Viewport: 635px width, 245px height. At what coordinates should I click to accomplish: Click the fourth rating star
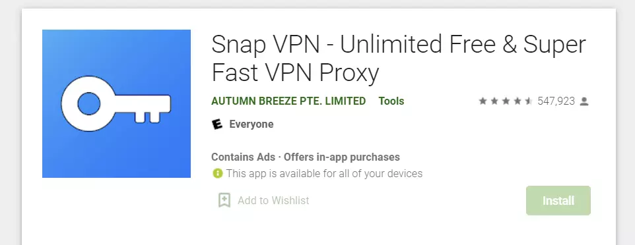click(x=517, y=101)
